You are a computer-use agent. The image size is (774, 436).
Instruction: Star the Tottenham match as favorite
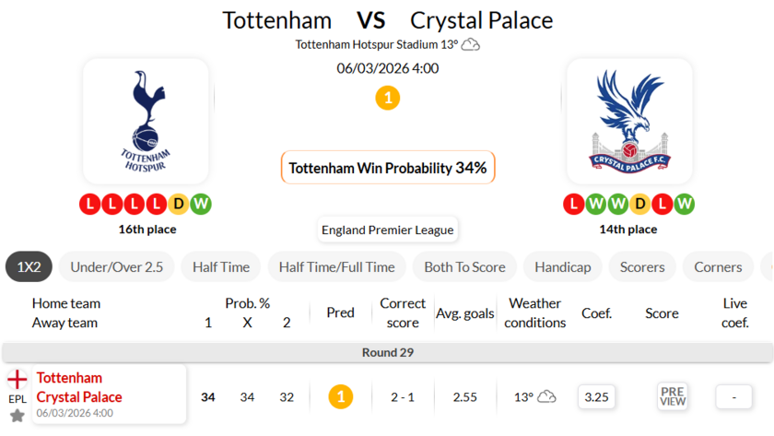tap(17, 416)
